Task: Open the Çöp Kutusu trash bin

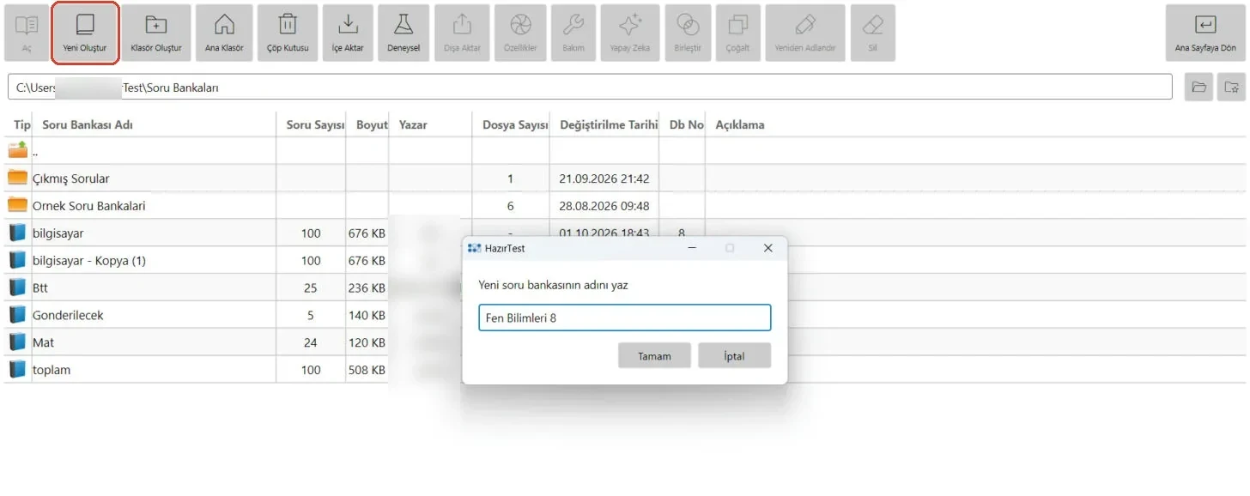Action: coord(288,33)
